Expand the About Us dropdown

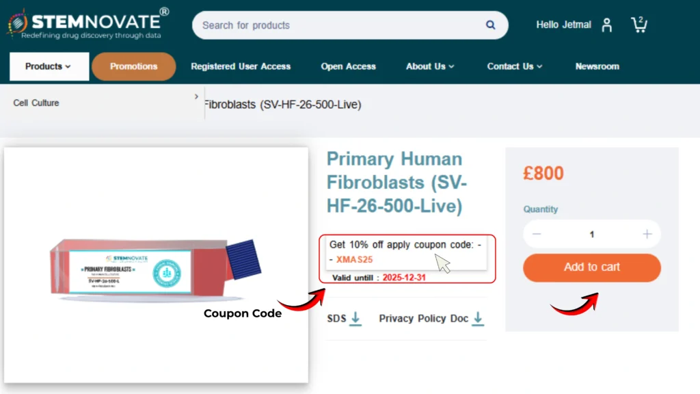pyautogui.click(x=430, y=66)
